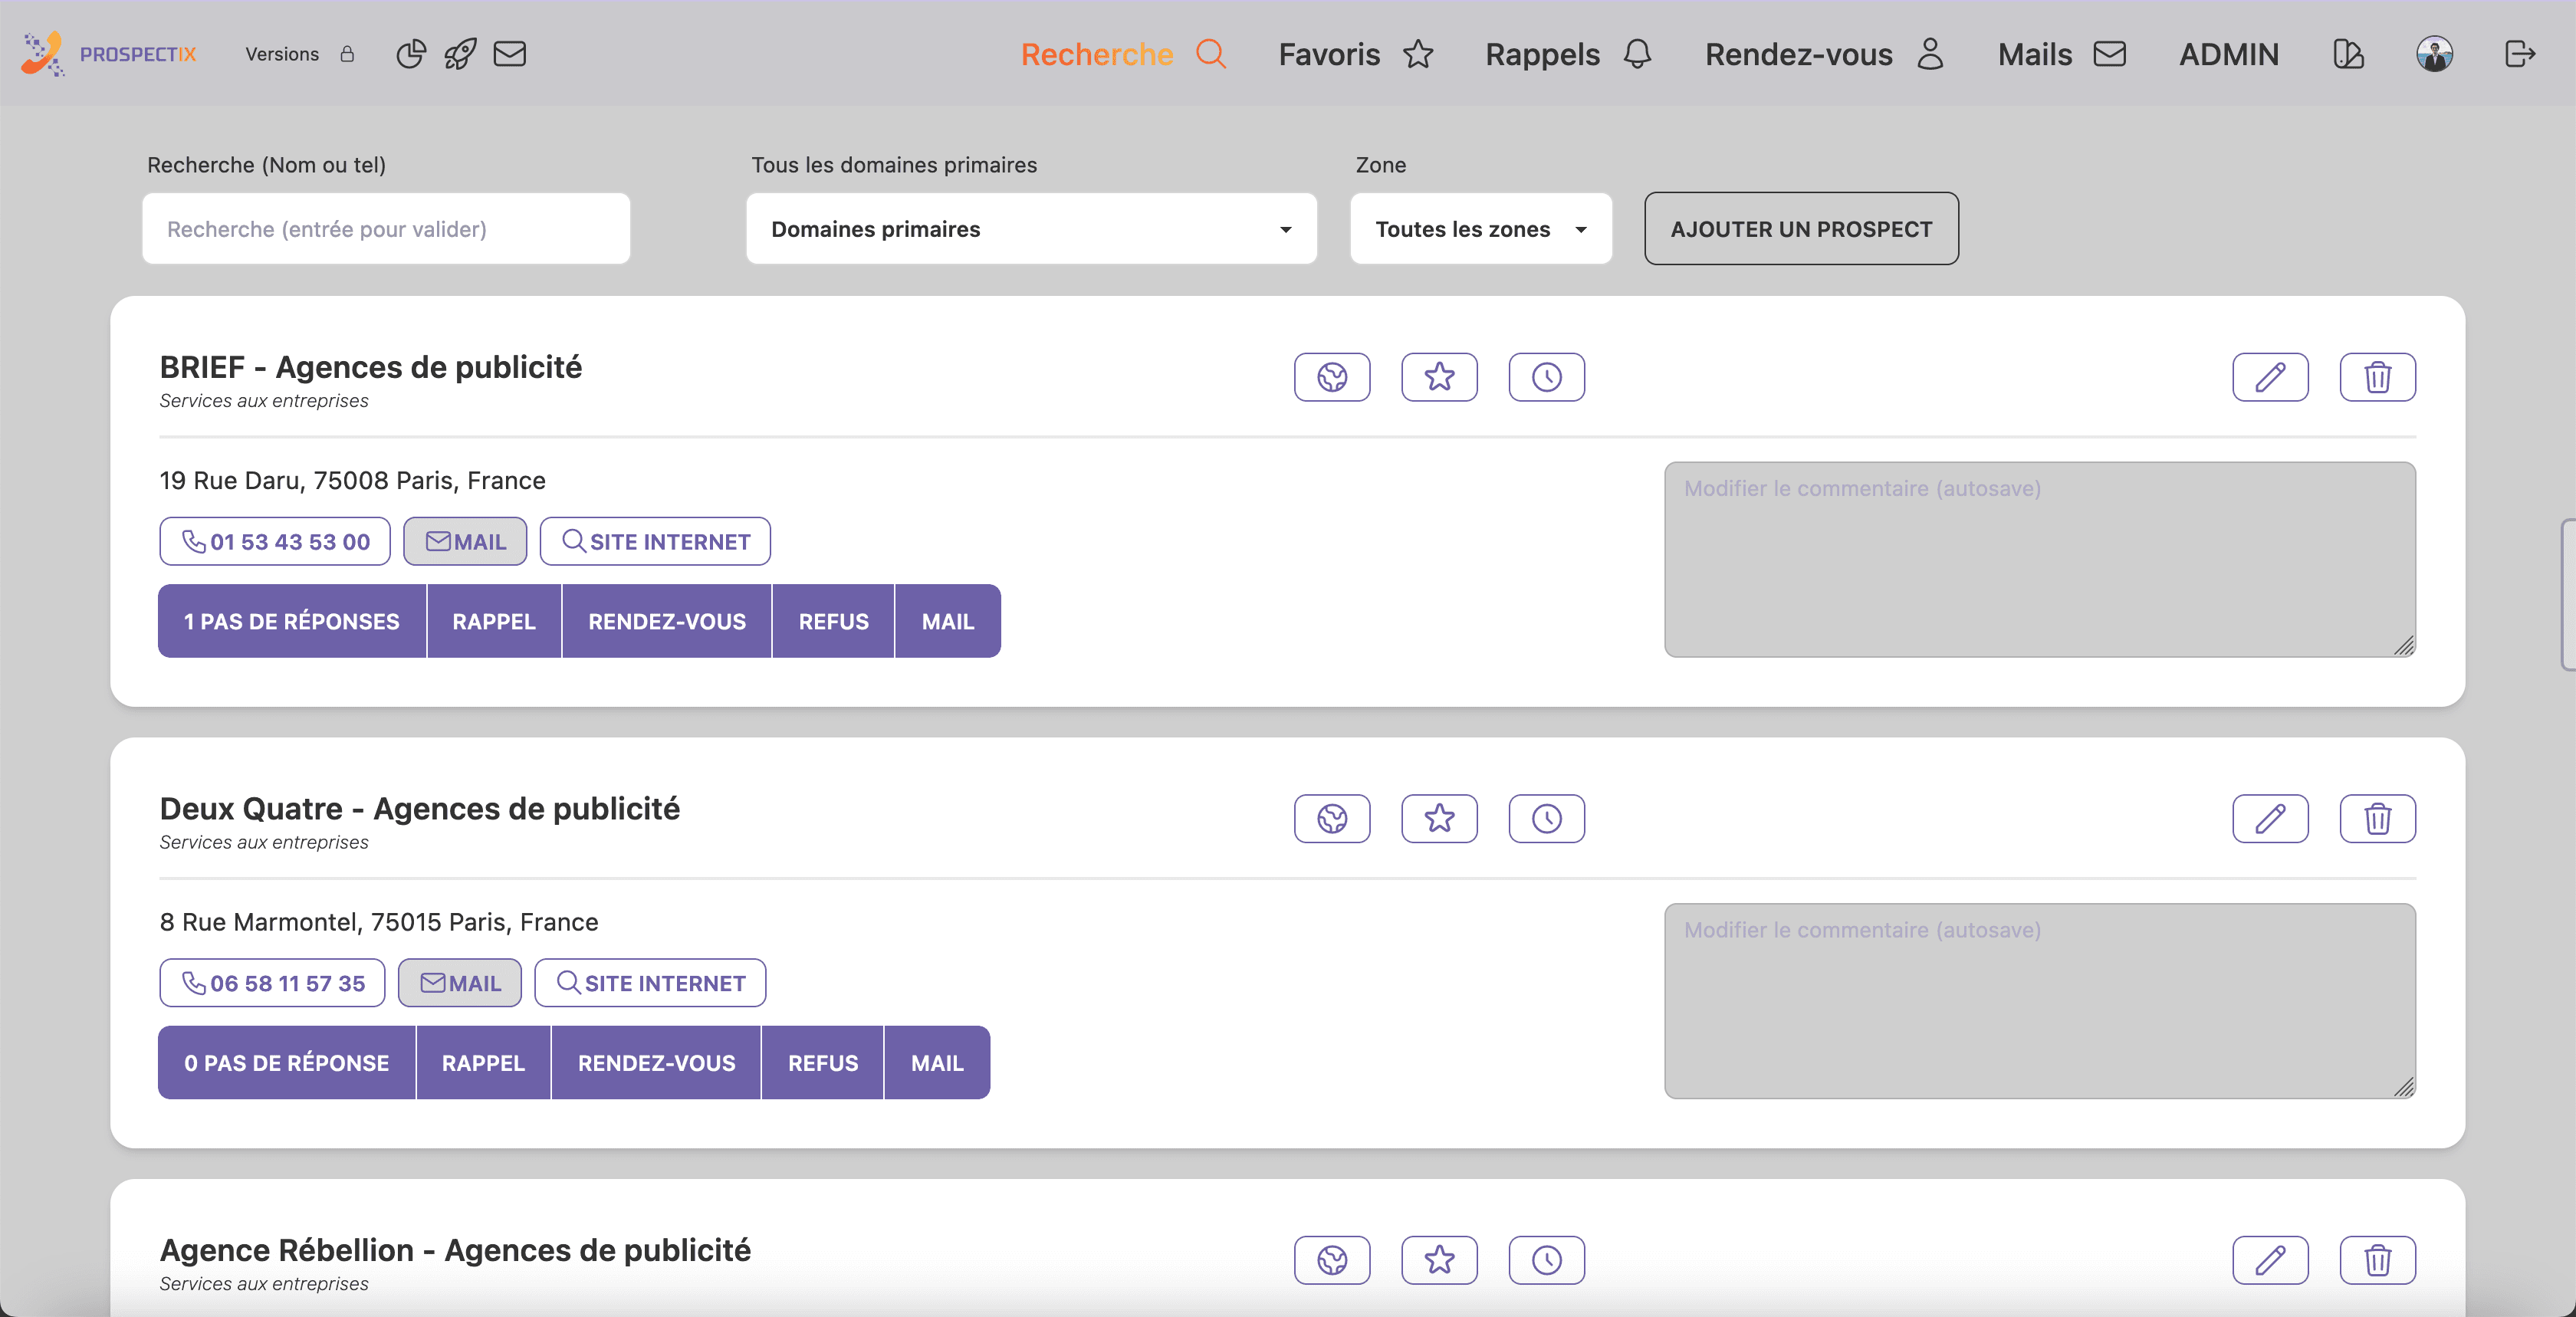Click the globe icon for BRIEF
2576x1317 pixels.
(1332, 377)
